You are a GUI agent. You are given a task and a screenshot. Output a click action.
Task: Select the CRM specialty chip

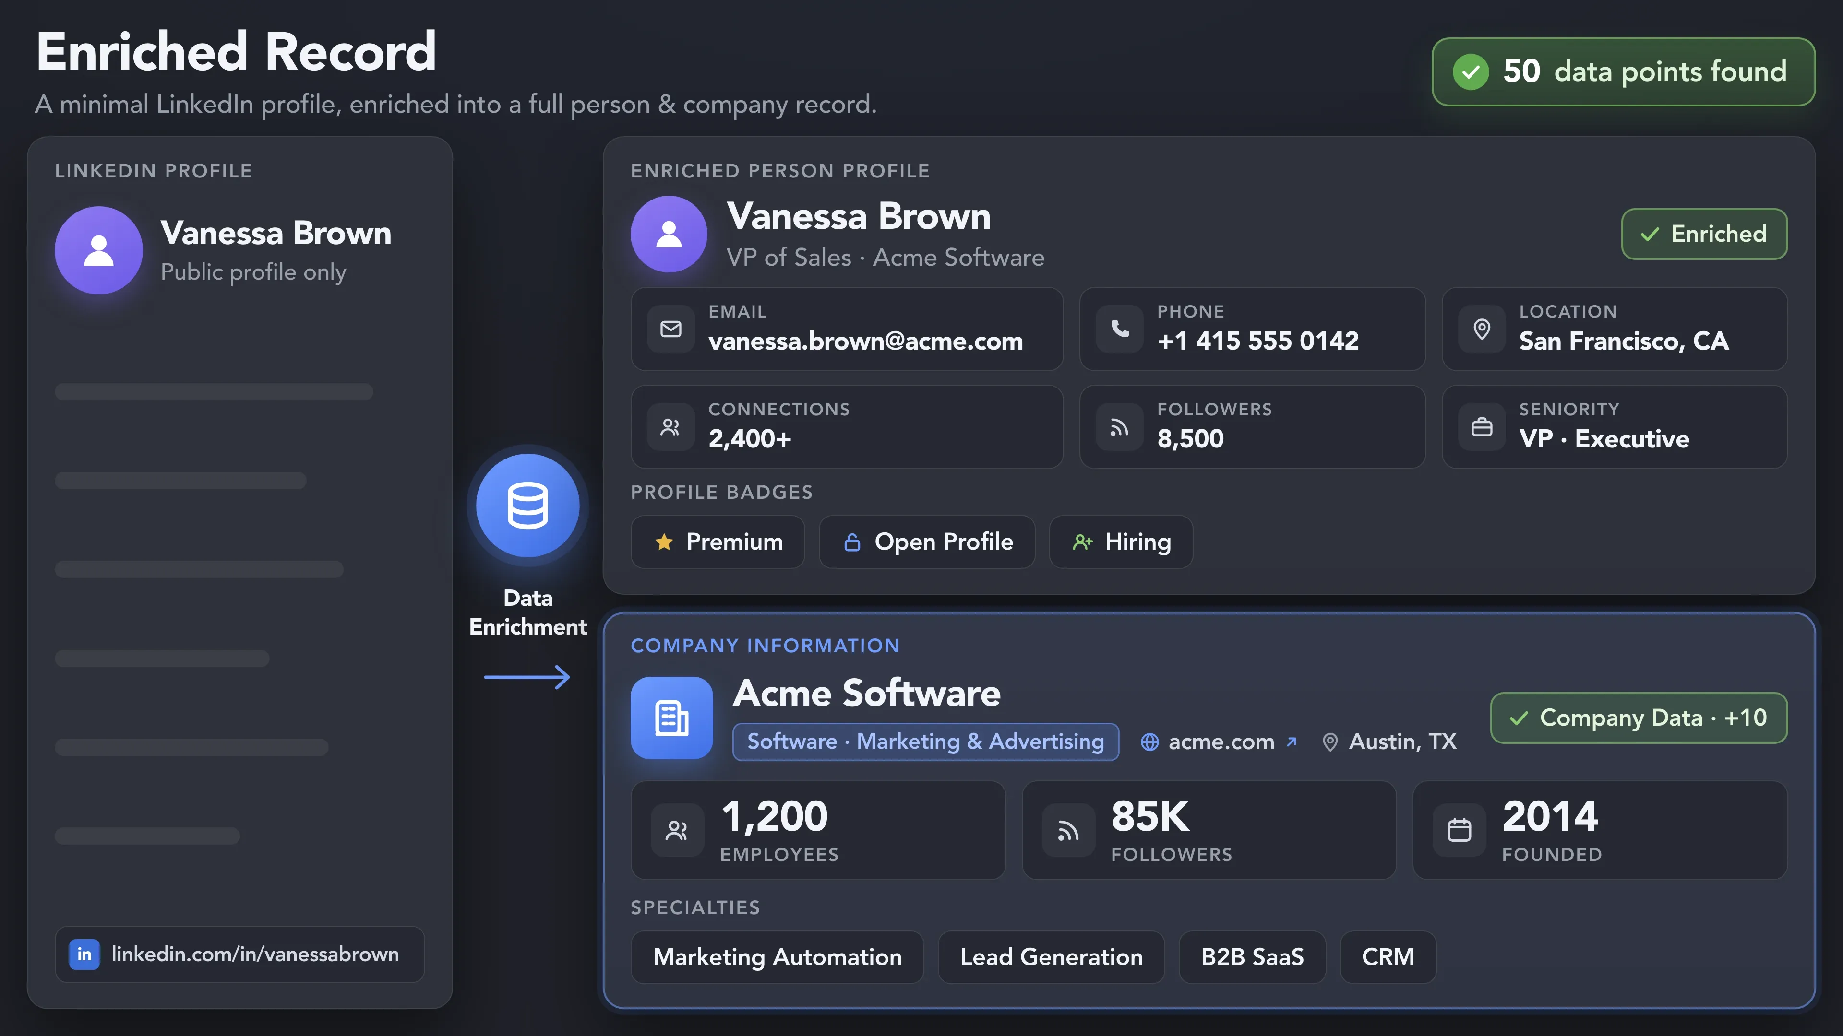tap(1388, 957)
